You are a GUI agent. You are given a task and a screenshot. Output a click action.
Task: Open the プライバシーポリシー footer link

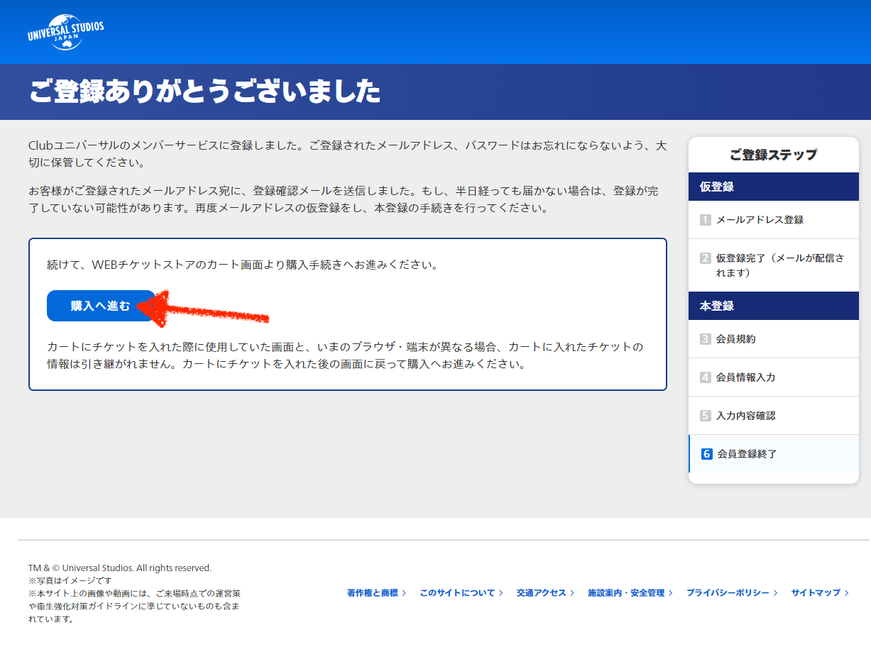pyautogui.click(x=732, y=592)
